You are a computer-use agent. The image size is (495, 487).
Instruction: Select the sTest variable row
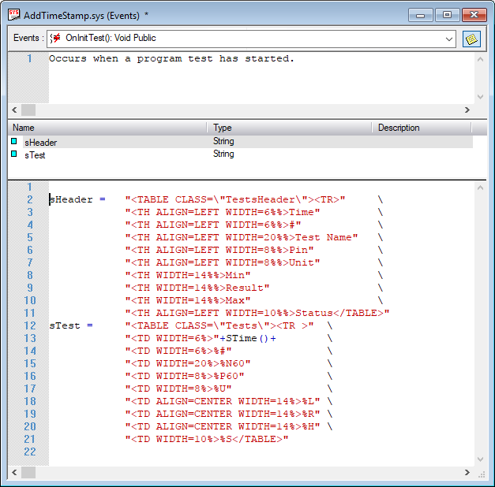(x=242, y=154)
